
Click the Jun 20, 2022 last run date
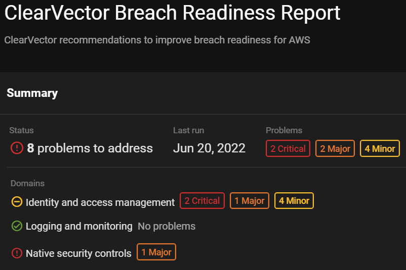[209, 148]
